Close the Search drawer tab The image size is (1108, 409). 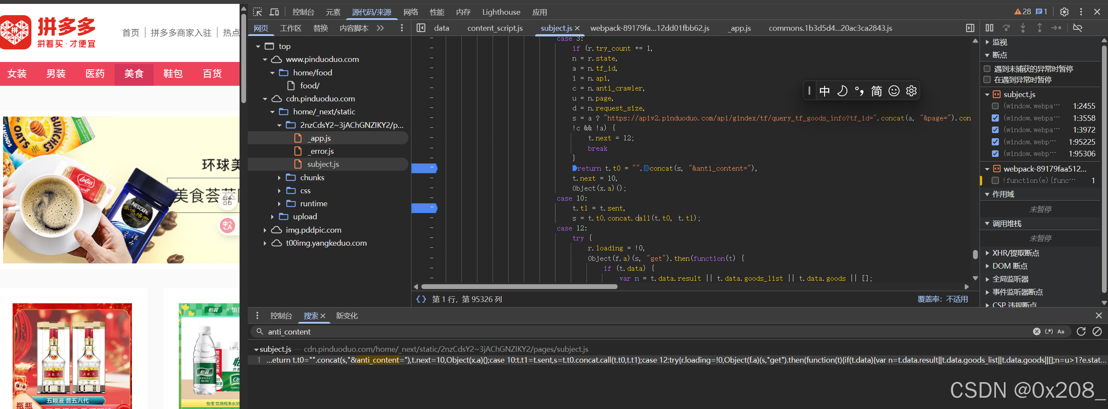pos(323,316)
